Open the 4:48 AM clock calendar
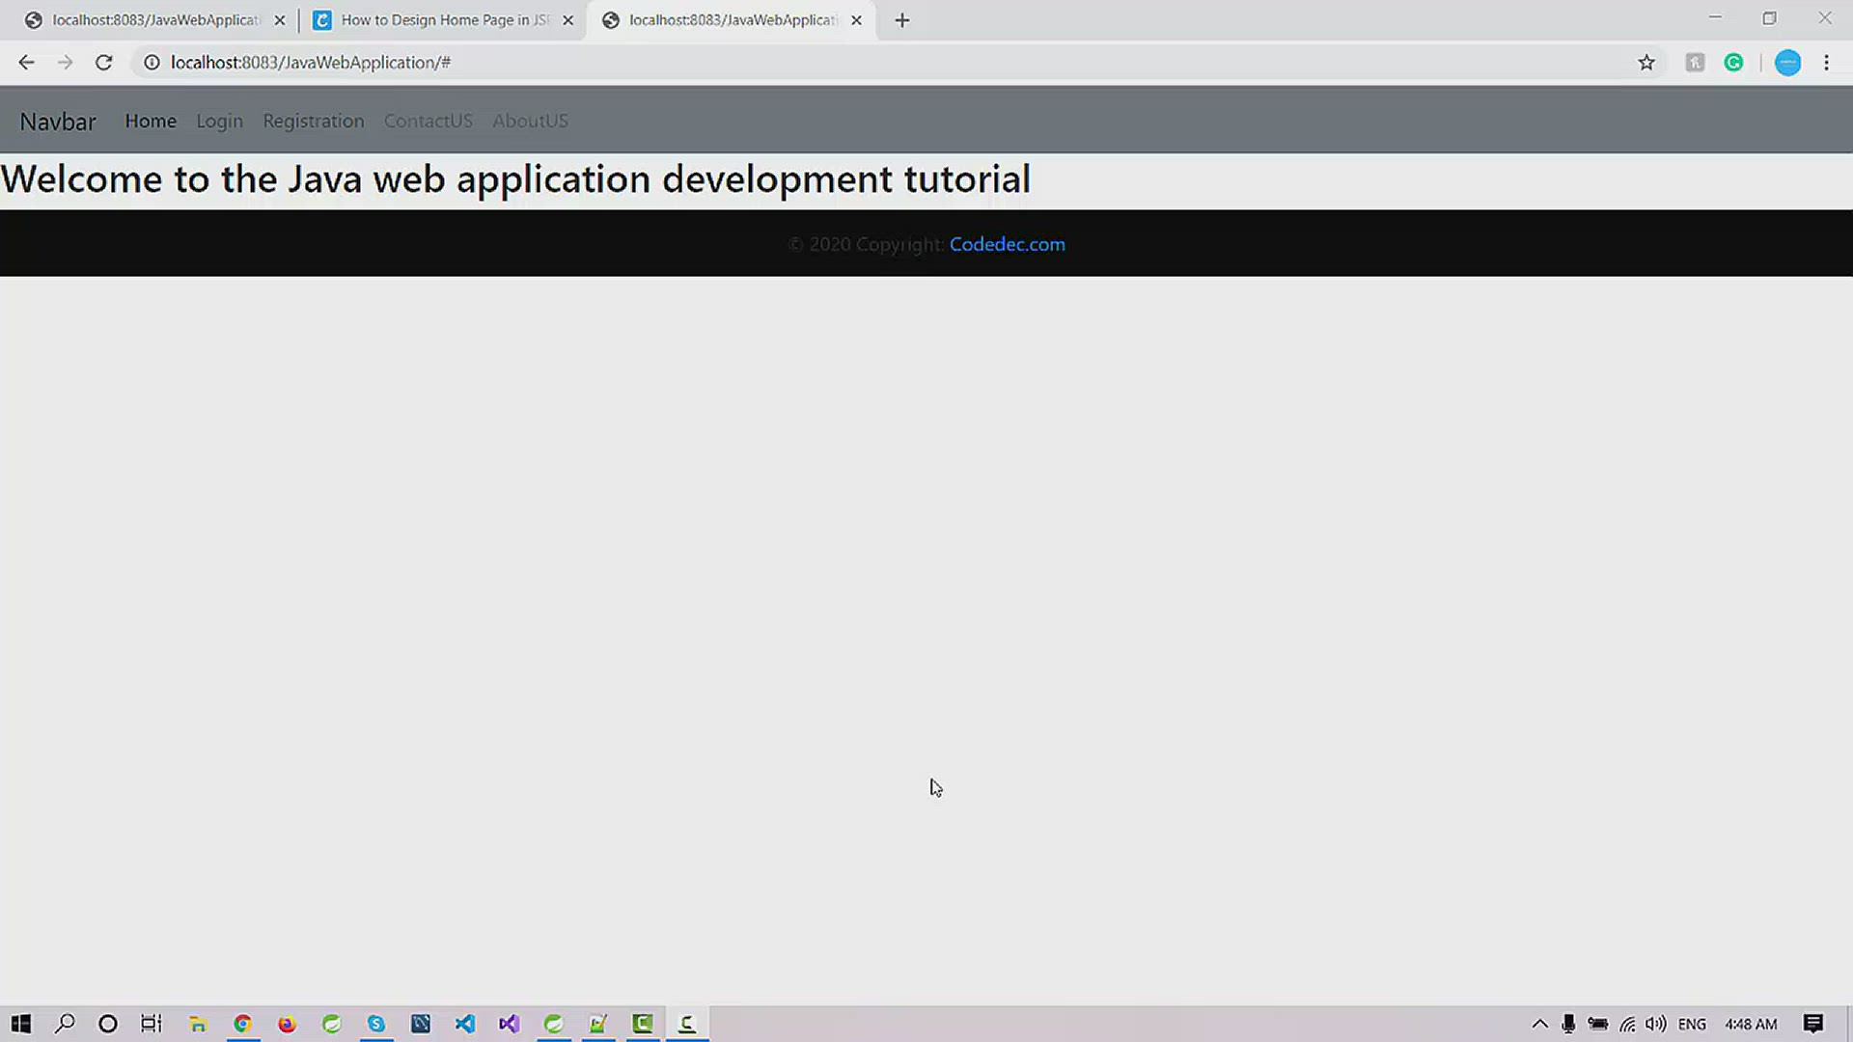1853x1042 pixels. coord(1751,1024)
